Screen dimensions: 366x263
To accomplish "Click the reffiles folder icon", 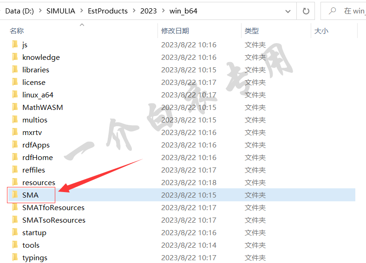I will 15,170.
